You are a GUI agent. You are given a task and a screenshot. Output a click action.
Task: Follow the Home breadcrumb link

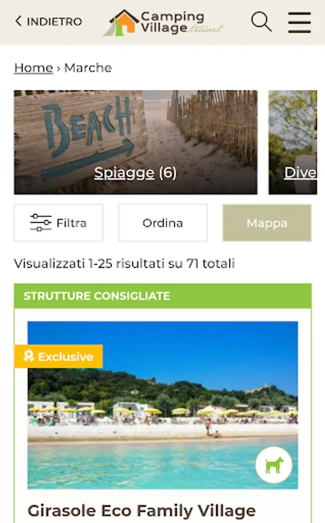click(x=33, y=68)
